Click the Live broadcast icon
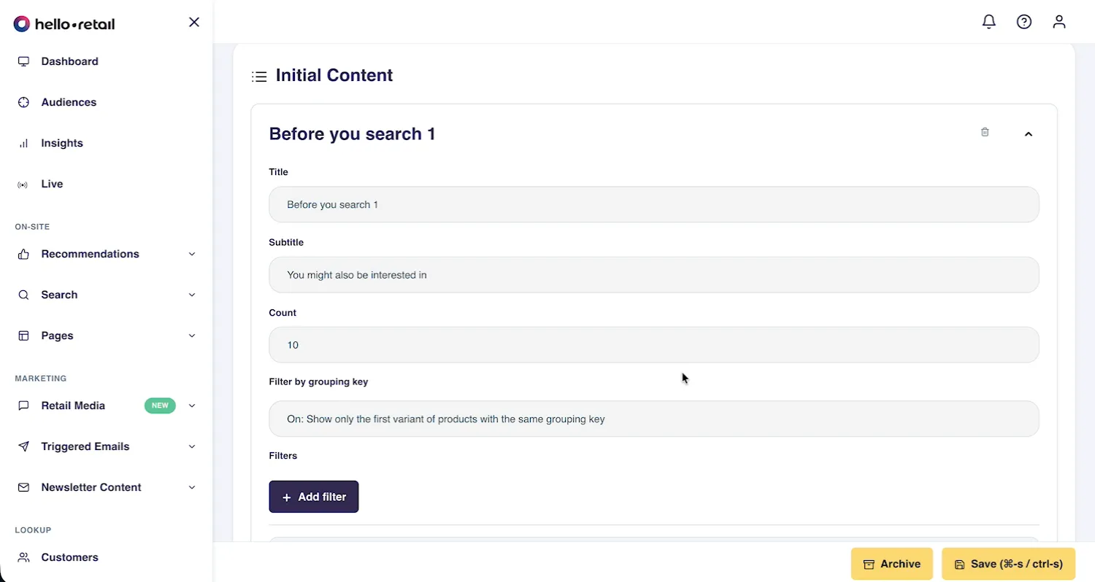Screen dimensions: 1095x582 [23, 184]
